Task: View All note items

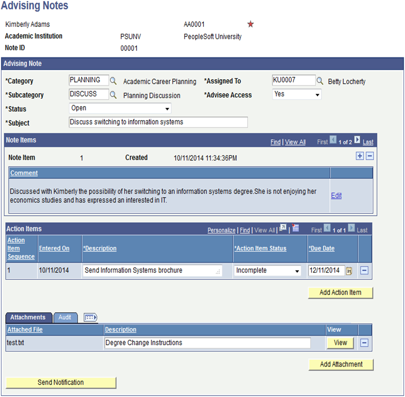Action: (x=295, y=142)
